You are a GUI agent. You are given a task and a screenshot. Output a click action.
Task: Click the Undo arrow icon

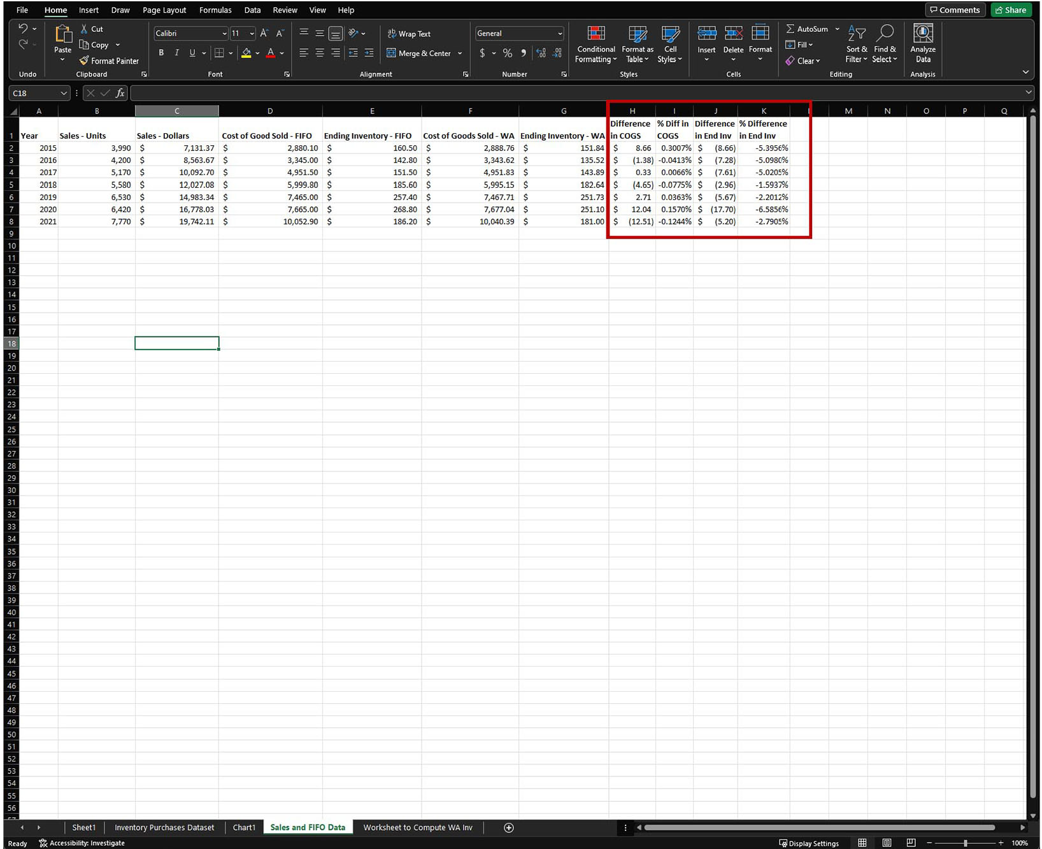pyautogui.click(x=23, y=29)
